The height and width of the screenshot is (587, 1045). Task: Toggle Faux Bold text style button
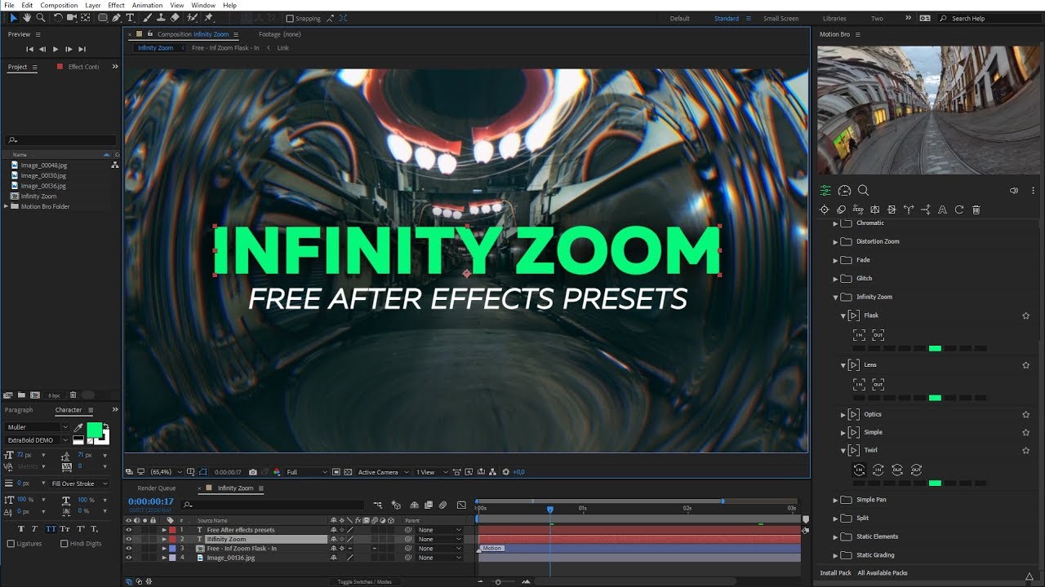click(x=21, y=529)
